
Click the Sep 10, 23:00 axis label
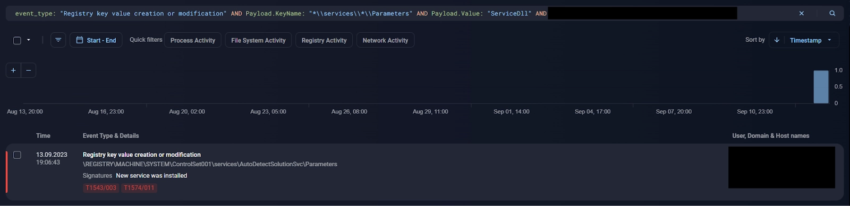pyautogui.click(x=755, y=112)
